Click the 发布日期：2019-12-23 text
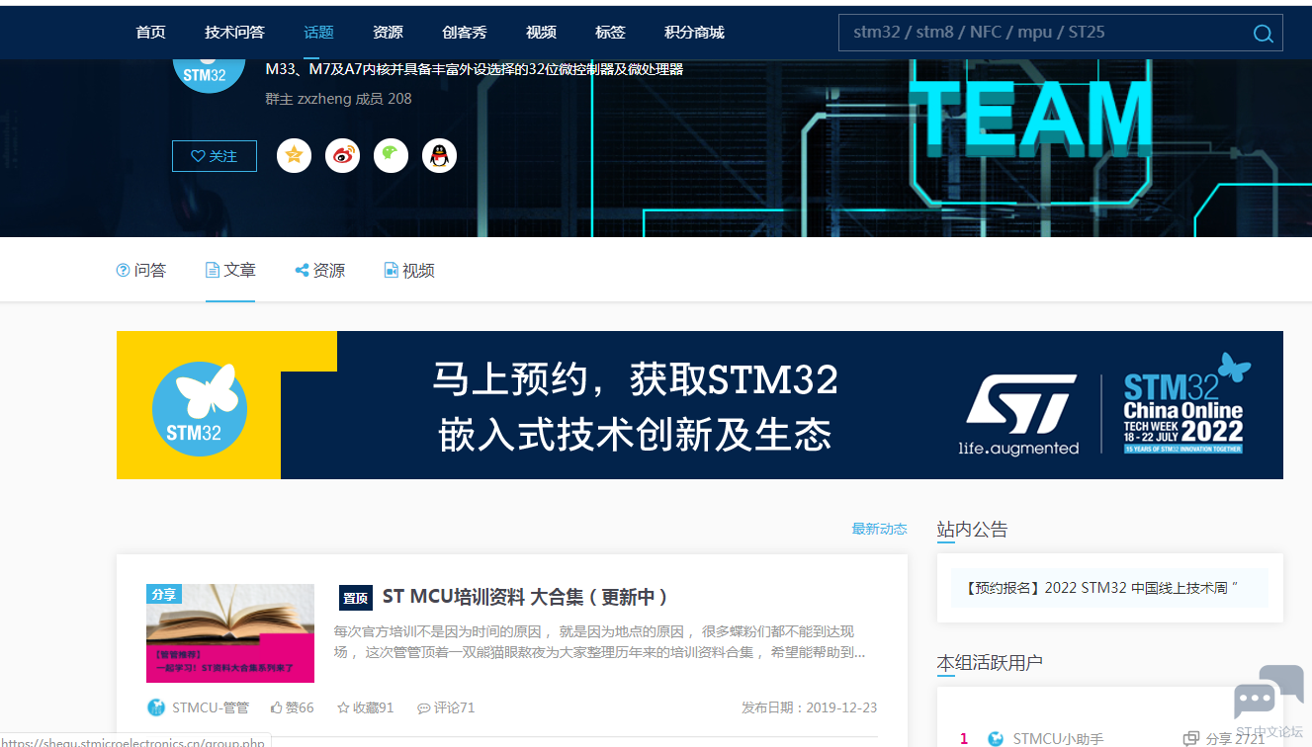 click(x=809, y=707)
